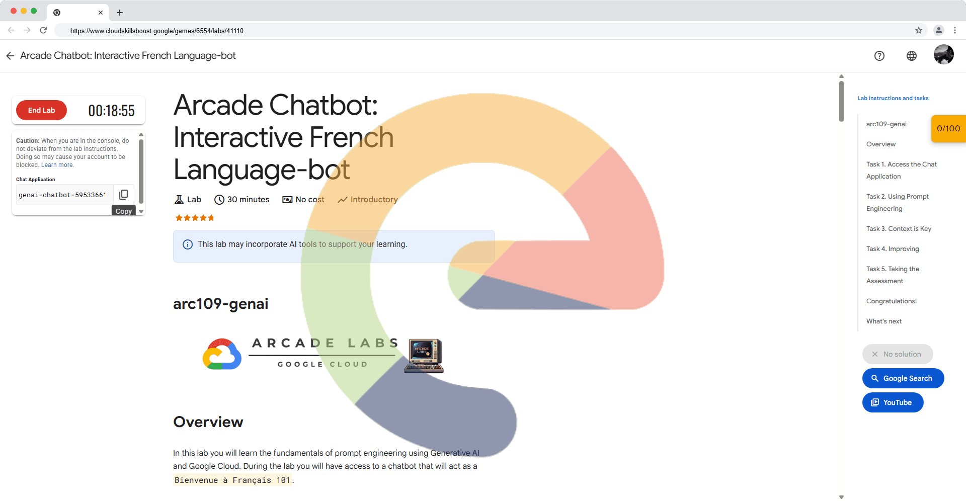This screenshot has height=501, width=966.
Task: Click the main content scrollbar thumb
Action: [841, 101]
